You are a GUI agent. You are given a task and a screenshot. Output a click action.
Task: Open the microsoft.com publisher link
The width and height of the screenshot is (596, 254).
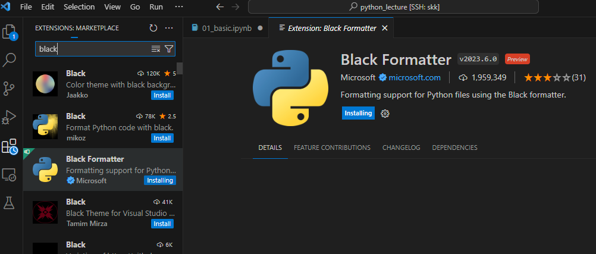point(415,77)
